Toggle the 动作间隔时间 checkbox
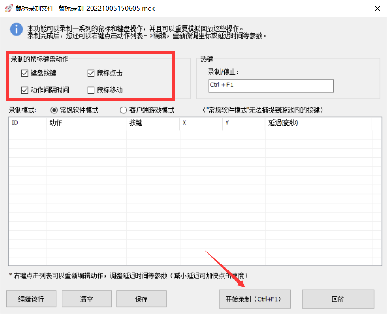 (25, 90)
